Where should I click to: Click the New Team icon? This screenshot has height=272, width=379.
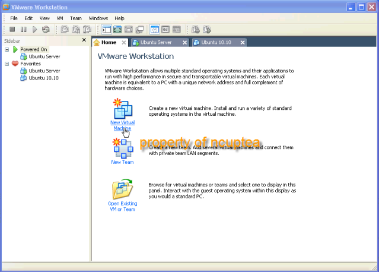coord(123,148)
